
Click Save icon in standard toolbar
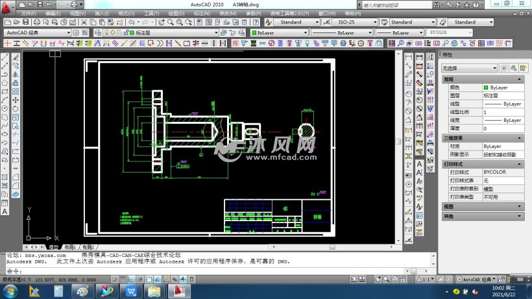(x=25, y=22)
